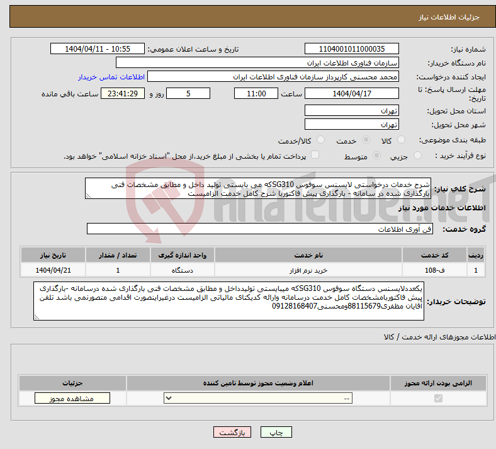Click the جزئیات اطلاعات نیاز page title
The image size is (496, 449).
coord(449,17)
